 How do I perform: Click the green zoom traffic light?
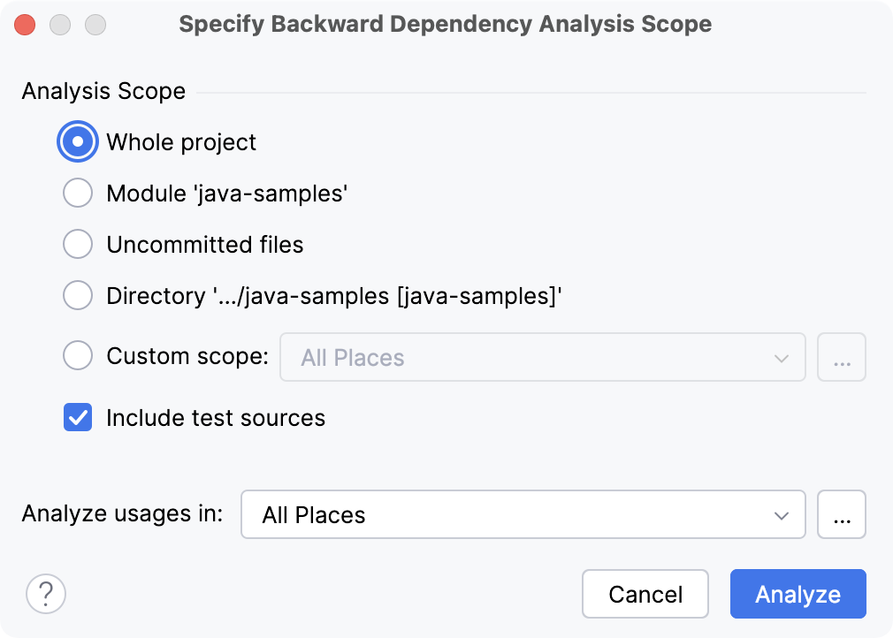(x=95, y=25)
